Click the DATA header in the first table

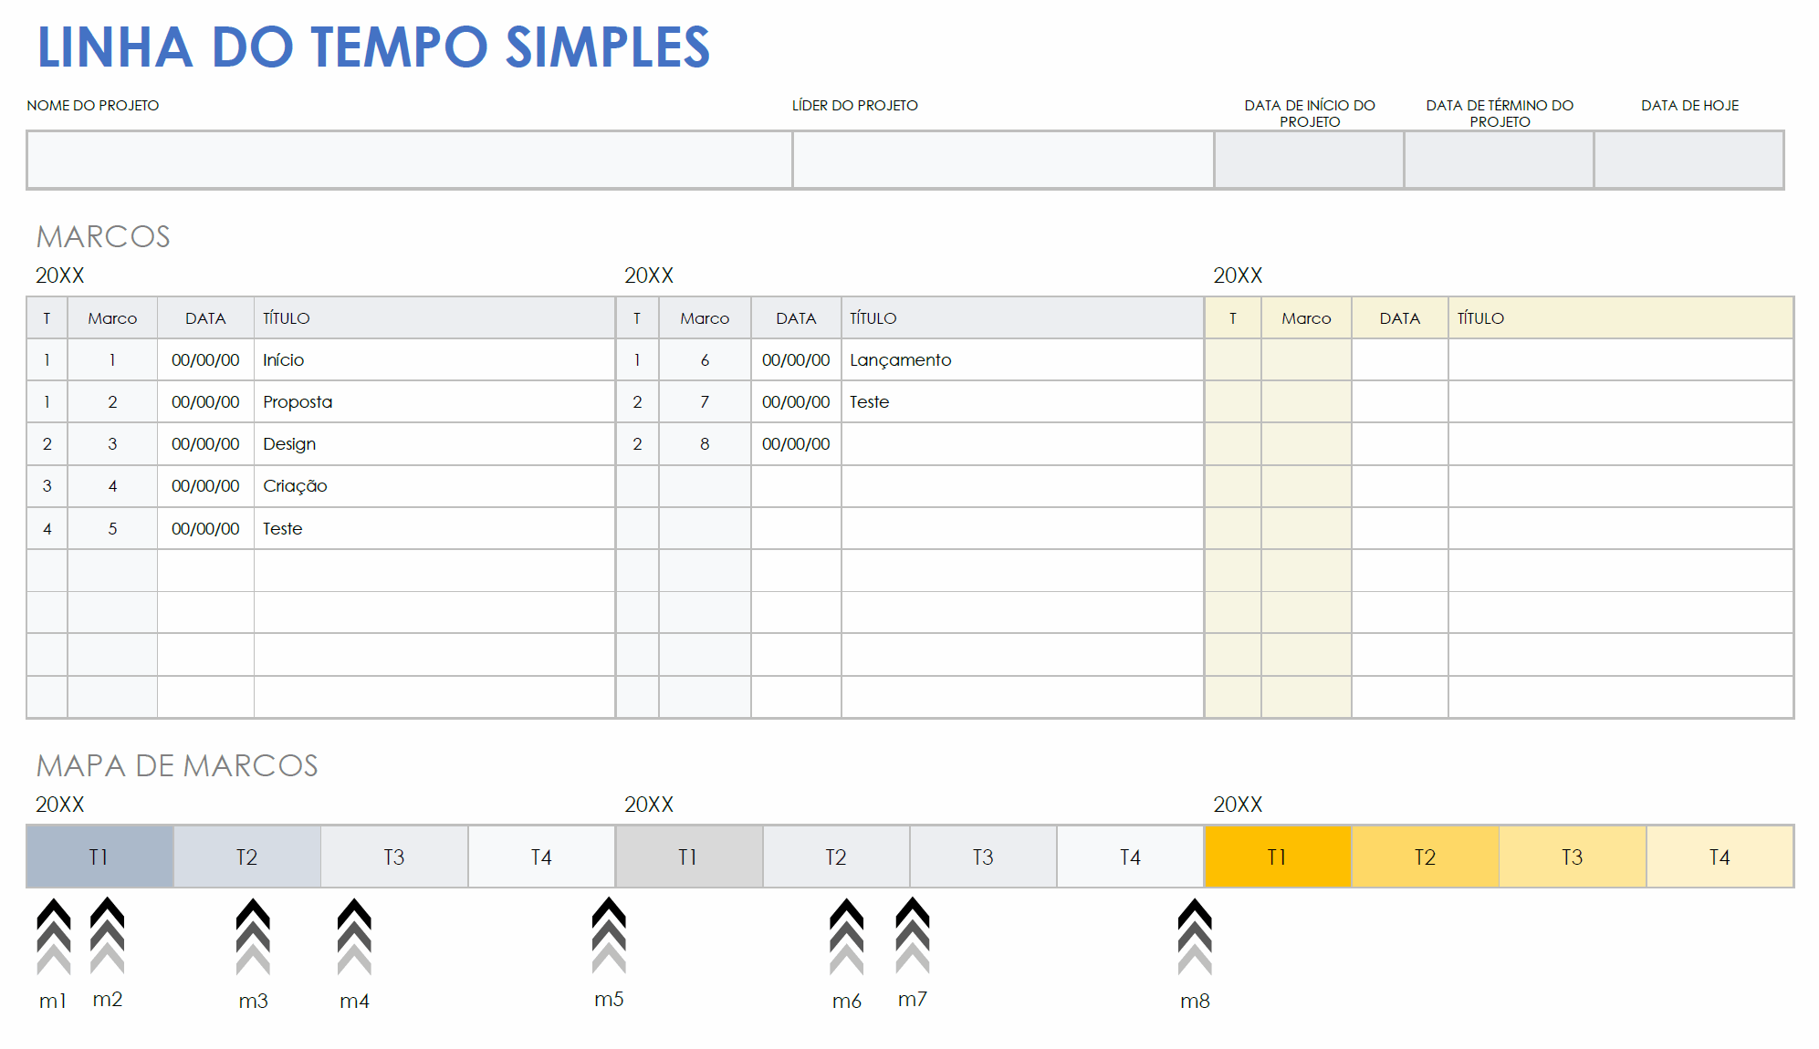(x=205, y=318)
